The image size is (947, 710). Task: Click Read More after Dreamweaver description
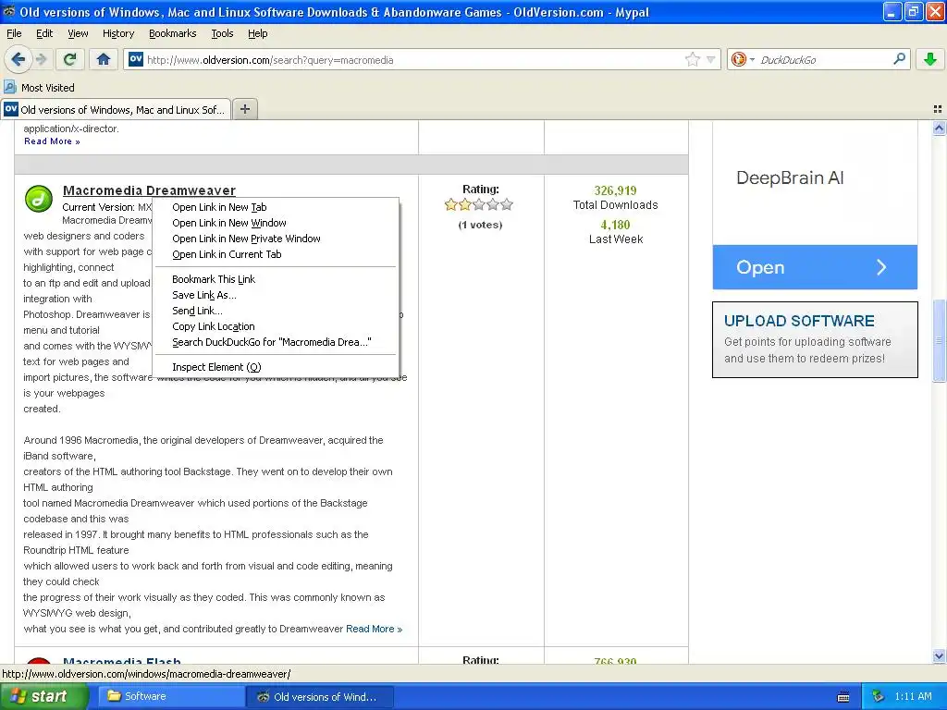(374, 629)
